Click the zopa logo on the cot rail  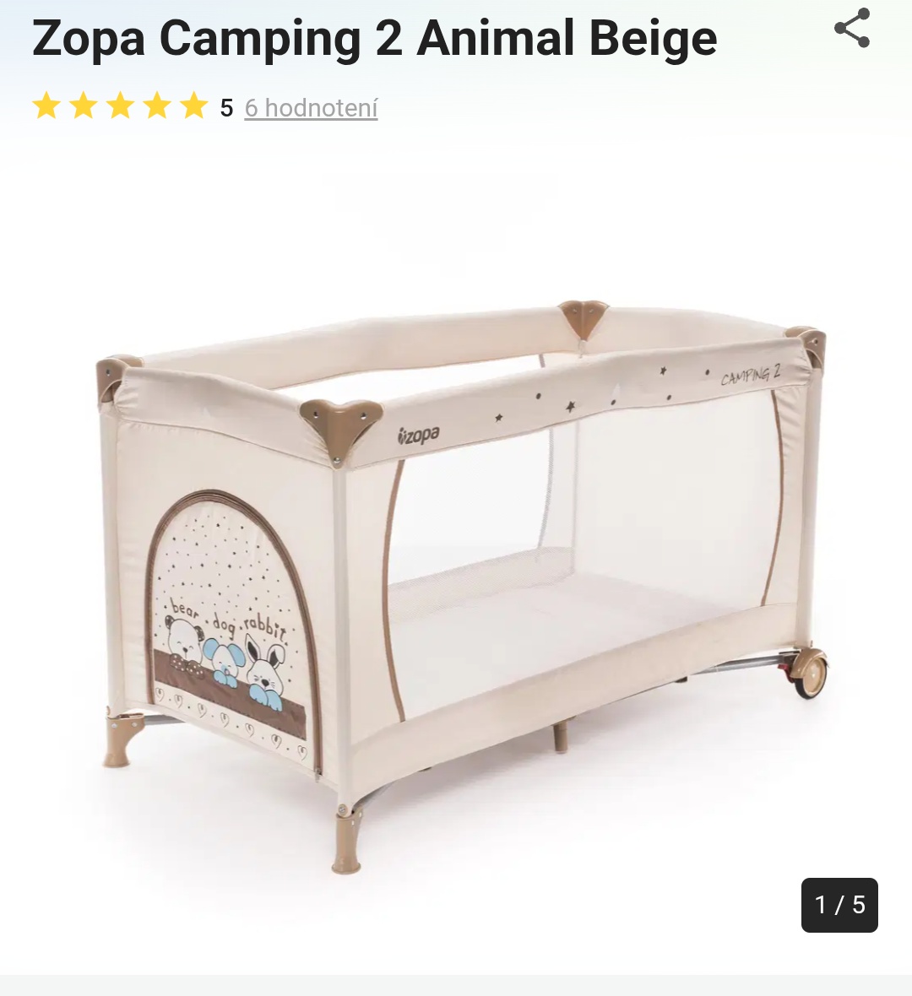pos(418,436)
